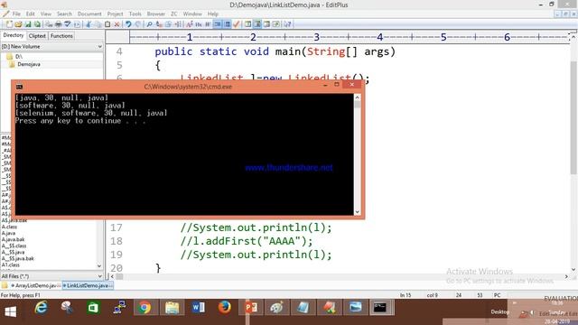Open the Tools menu
578x325 pixels.
click(135, 14)
